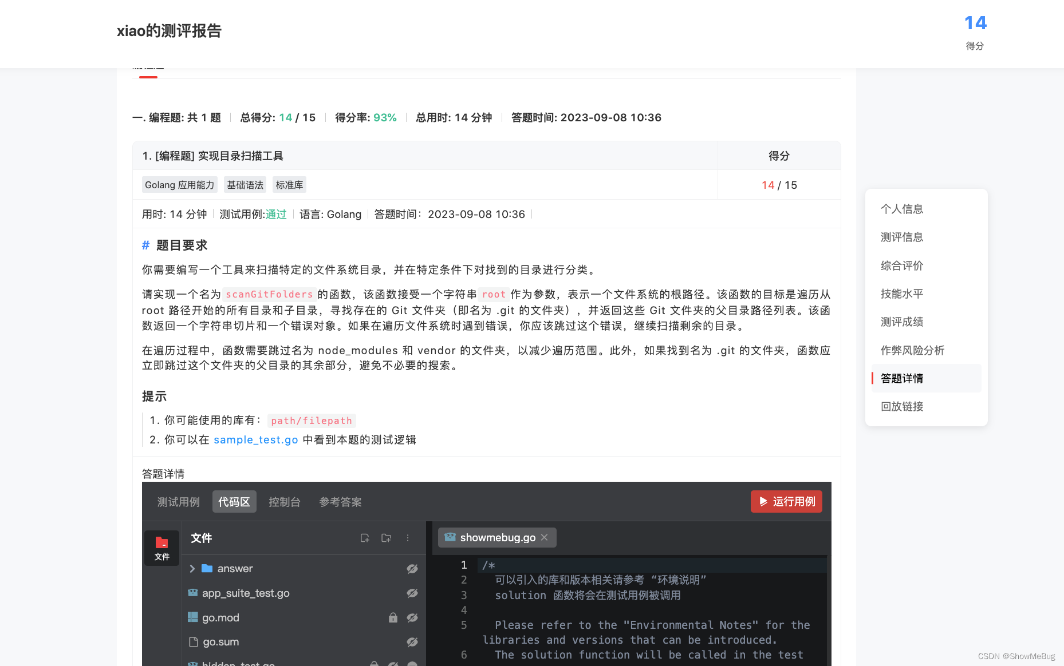Click line number 5 in code editor

pos(464,625)
